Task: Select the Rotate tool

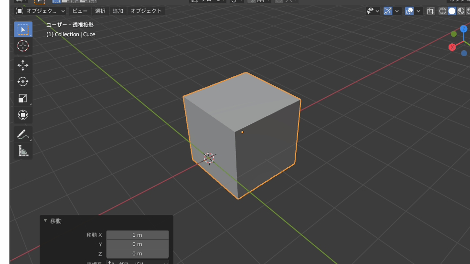Action: pyautogui.click(x=23, y=81)
